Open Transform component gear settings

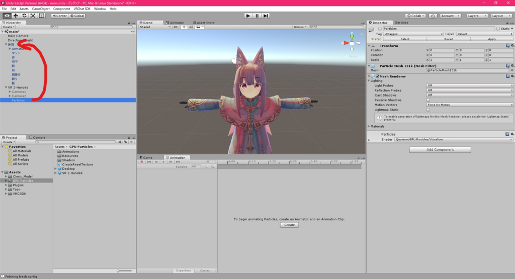512,46
